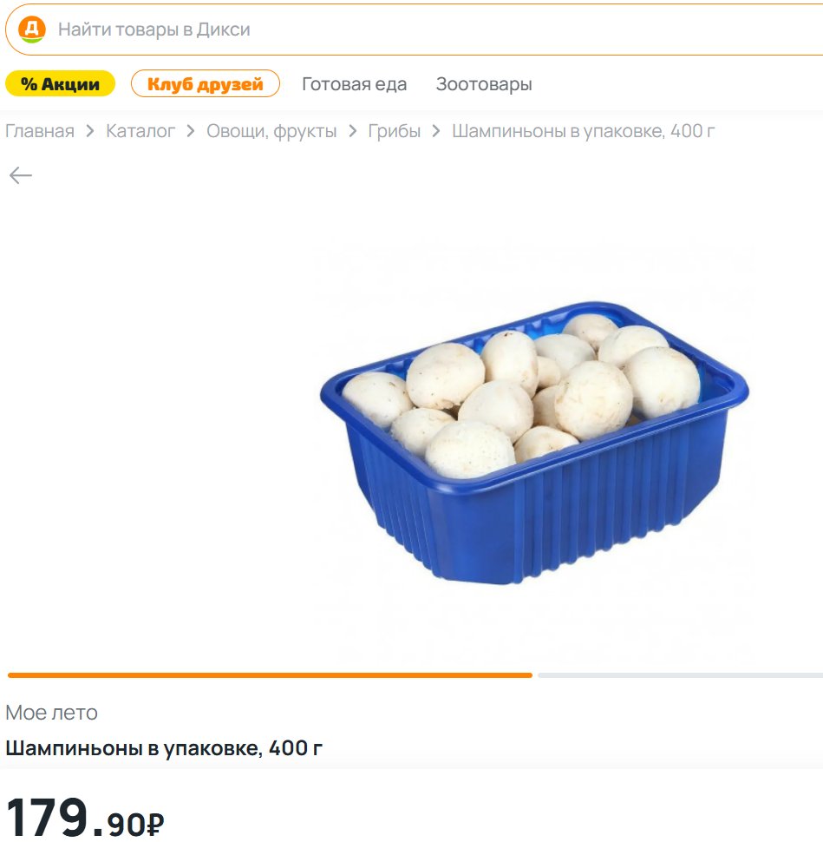Image resolution: width=823 pixels, height=842 pixels.
Task: Click the chevron after "Грибы" breadcrumb
Action: tap(436, 131)
